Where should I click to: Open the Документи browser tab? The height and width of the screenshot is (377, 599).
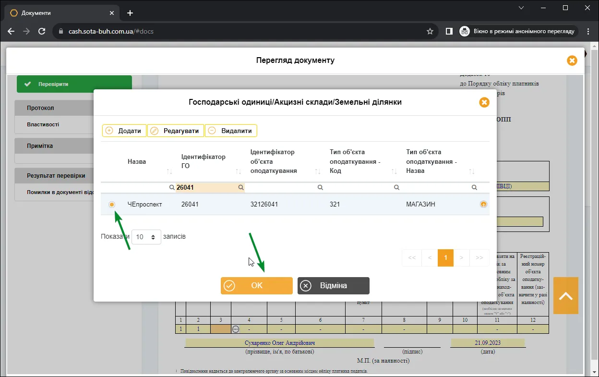click(62, 13)
